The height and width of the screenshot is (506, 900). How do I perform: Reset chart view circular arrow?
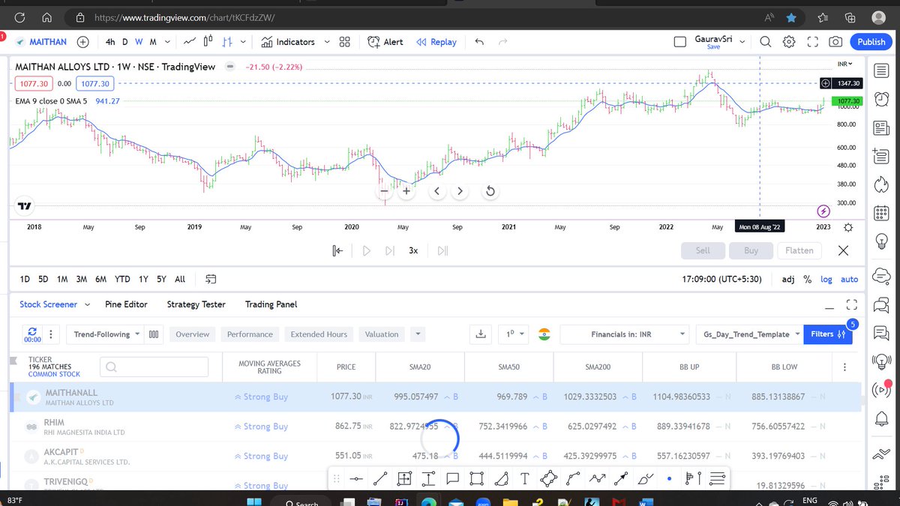coord(490,191)
